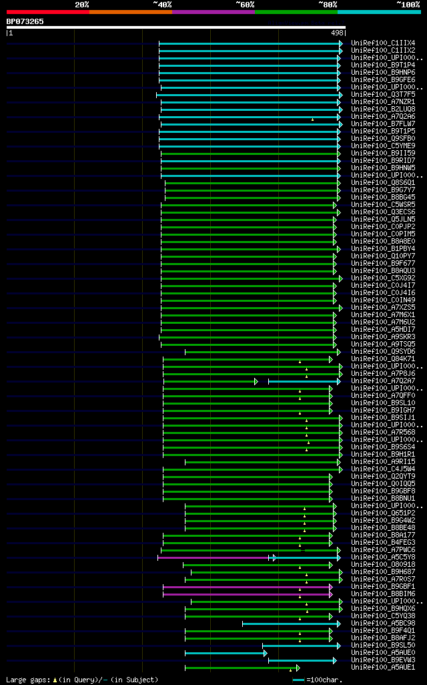Open hit UniRef100_B9HNP6
427x685 pixels.
point(384,73)
